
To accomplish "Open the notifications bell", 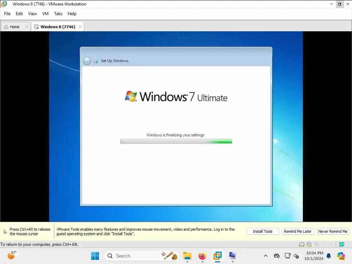I will [x=329, y=256].
